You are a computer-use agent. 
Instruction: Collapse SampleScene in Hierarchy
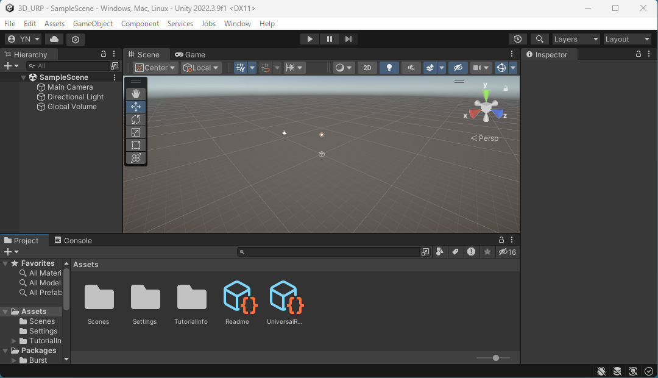[24, 77]
